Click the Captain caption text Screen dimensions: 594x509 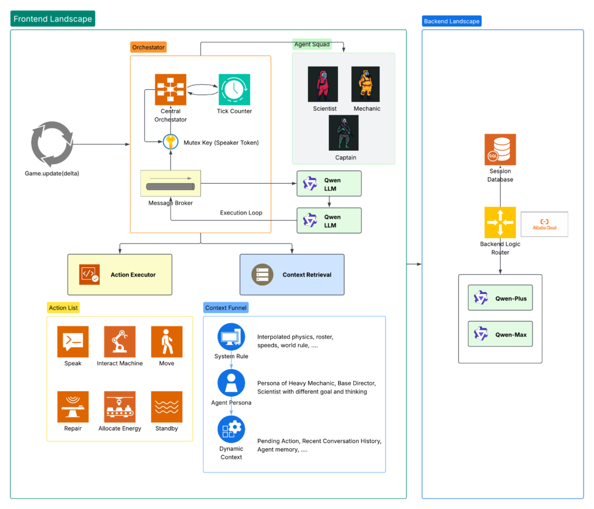(x=346, y=158)
